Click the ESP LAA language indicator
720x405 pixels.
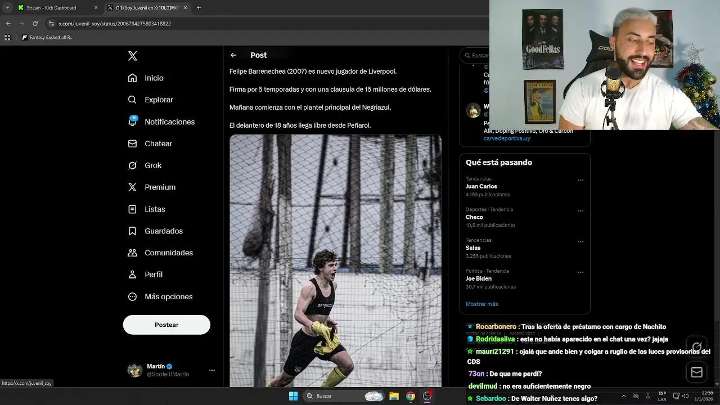[x=662, y=396]
